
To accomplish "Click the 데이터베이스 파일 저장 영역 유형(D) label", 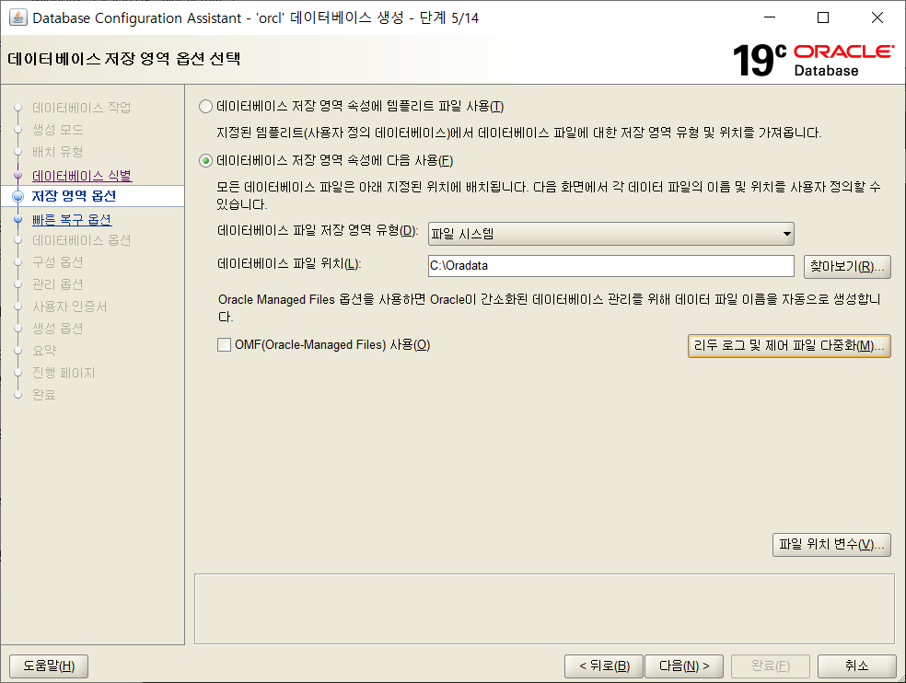I will tap(318, 230).
